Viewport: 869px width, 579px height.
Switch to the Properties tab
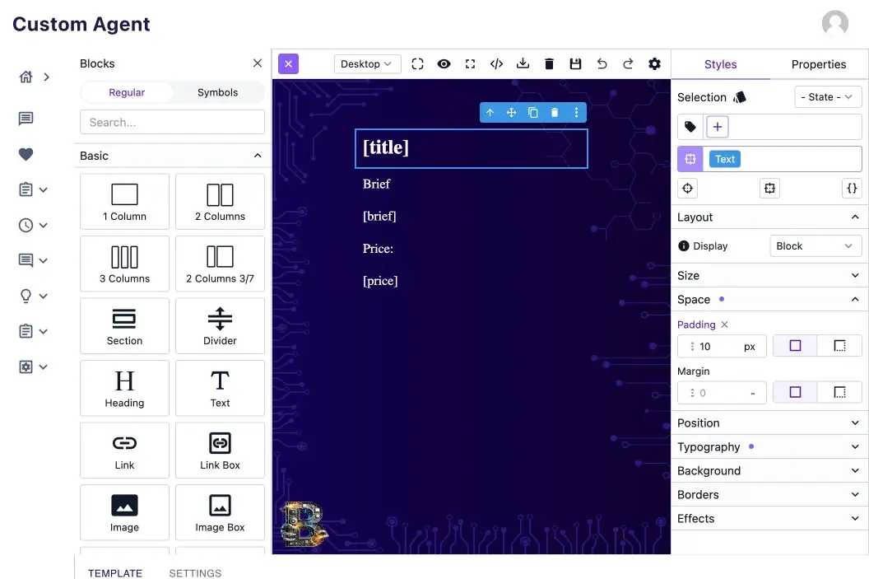[818, 63]
